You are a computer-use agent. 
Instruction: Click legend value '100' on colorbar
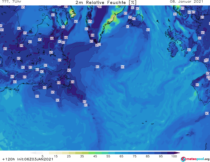(174, 156)
